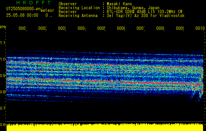Select 3el Yagi(V) Az 330 antenna text
This screenshot has height=131, width=206.
pos(146,16)
